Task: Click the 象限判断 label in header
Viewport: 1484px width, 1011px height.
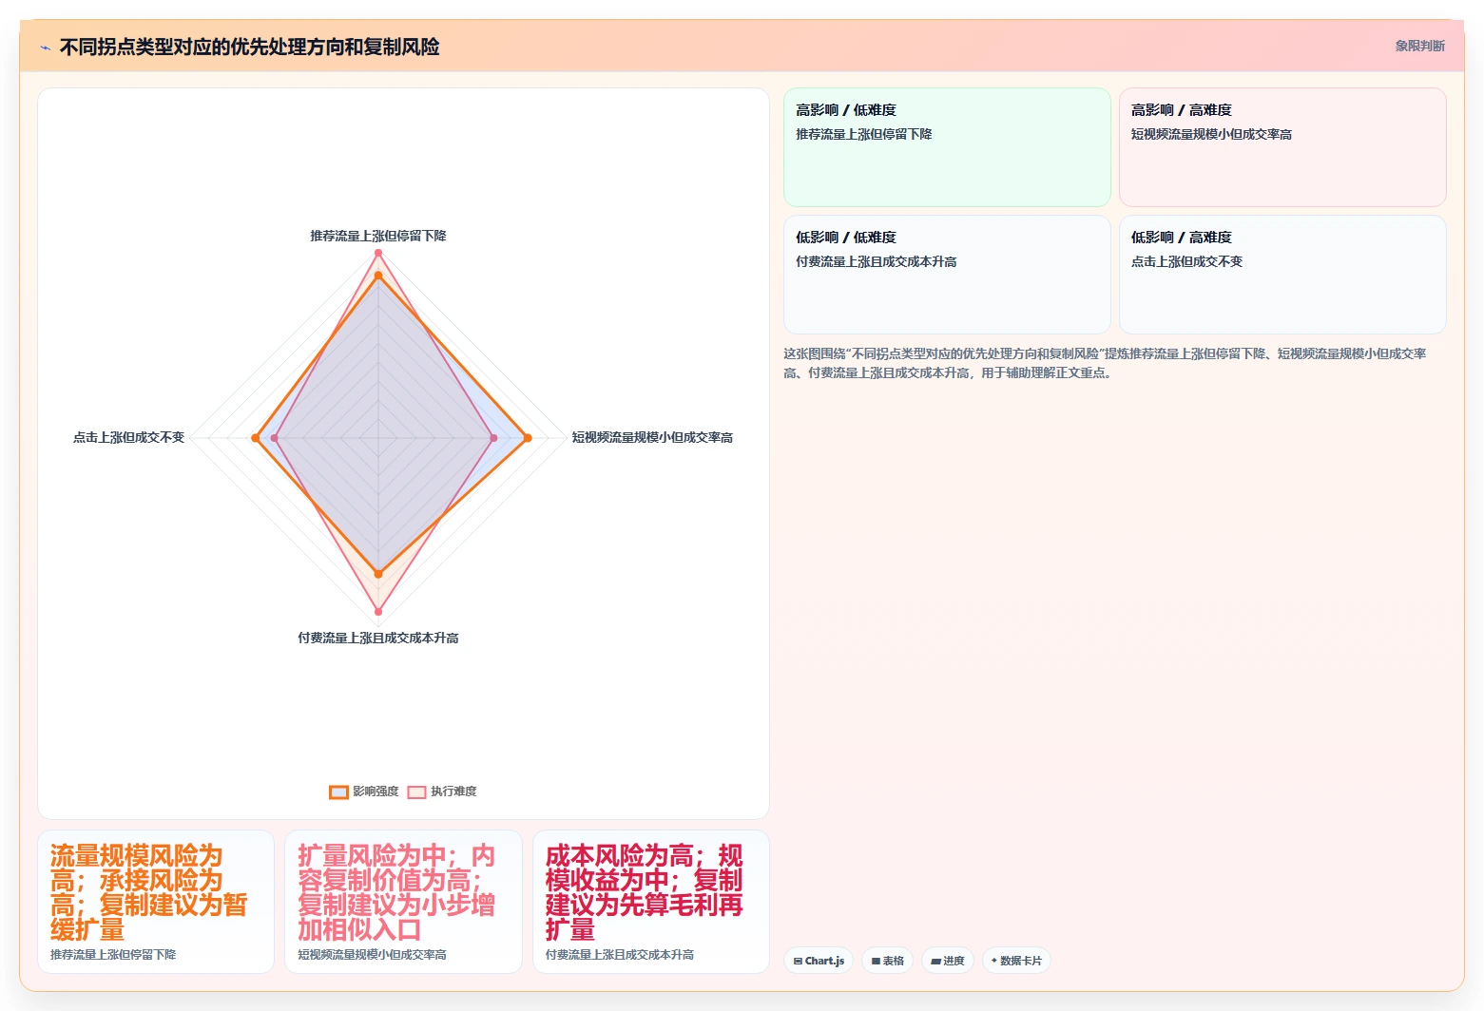Action: click(x=1419, y=46)
